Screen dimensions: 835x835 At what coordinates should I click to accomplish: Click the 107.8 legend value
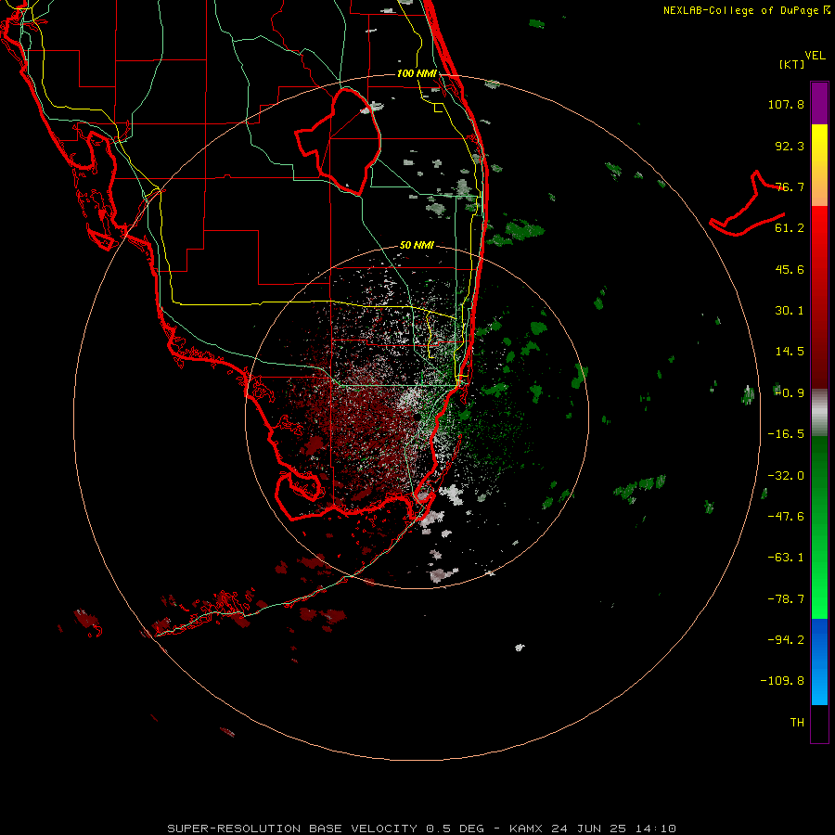pyautogui.click(x=786, y=104)
